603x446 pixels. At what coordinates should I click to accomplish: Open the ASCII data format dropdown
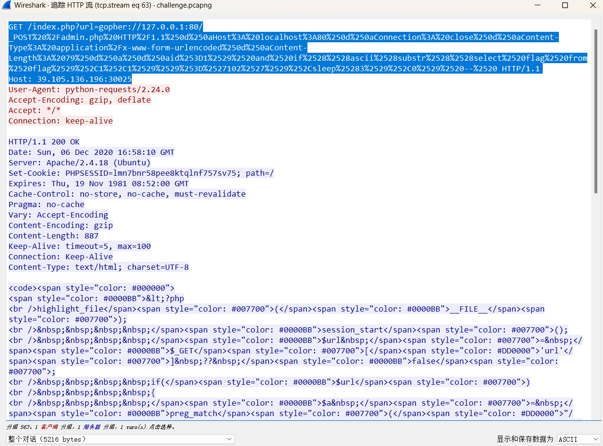(x=579, y=439)
